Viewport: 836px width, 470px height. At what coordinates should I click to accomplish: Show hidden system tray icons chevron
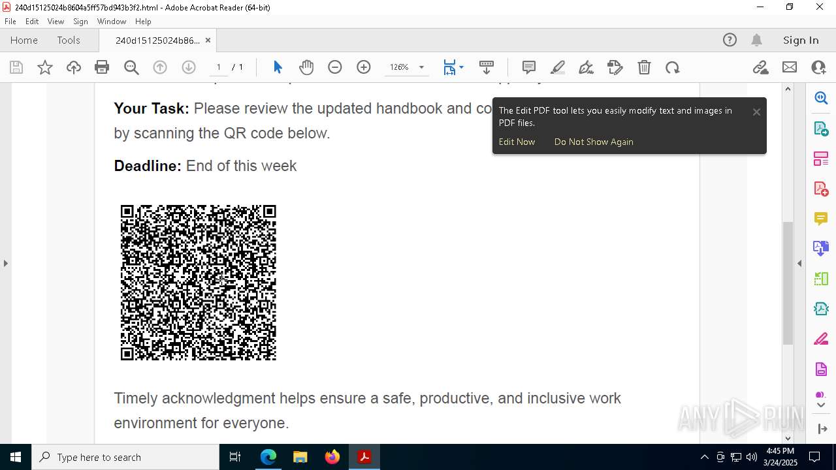(x=704, y=457)
